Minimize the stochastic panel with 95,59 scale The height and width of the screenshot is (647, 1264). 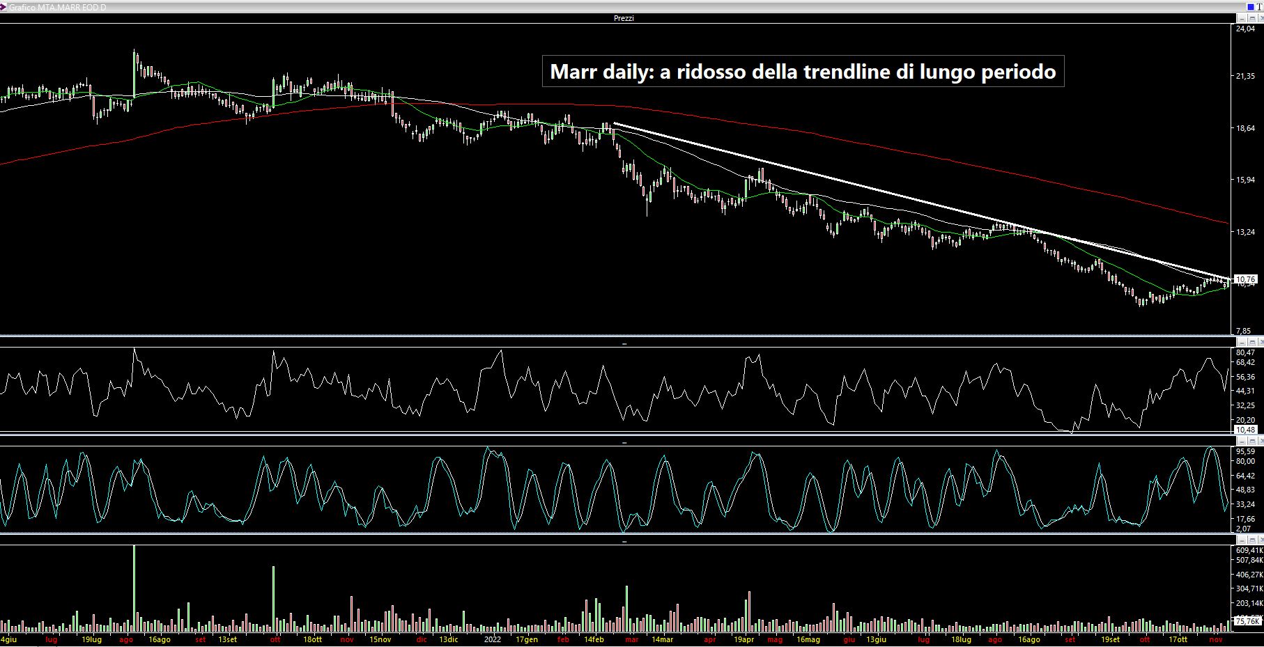coord(1242,442)
